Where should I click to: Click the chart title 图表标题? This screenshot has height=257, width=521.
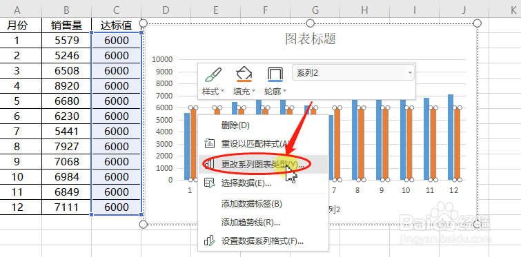311,39
